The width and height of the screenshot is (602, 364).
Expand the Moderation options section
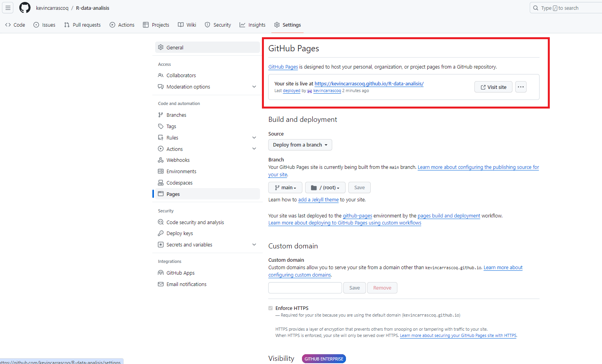(x=254, y=87)
